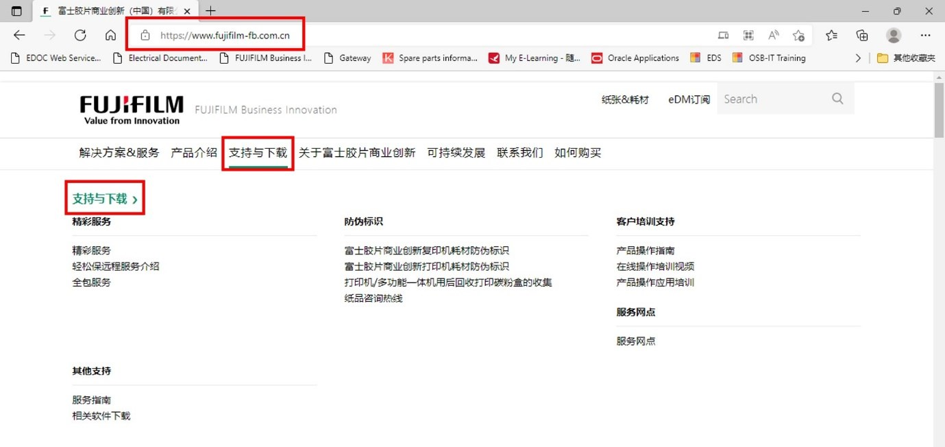Screen dimensions: 945x447
Task: Go back to the previous page
Action: pos(19,35)
